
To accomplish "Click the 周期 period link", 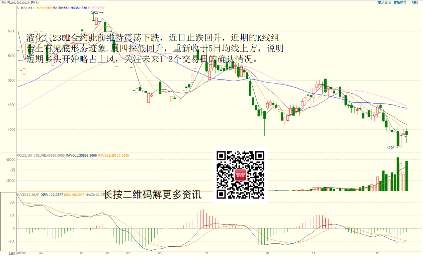I will pyautogui.click(x=415, y=3).
